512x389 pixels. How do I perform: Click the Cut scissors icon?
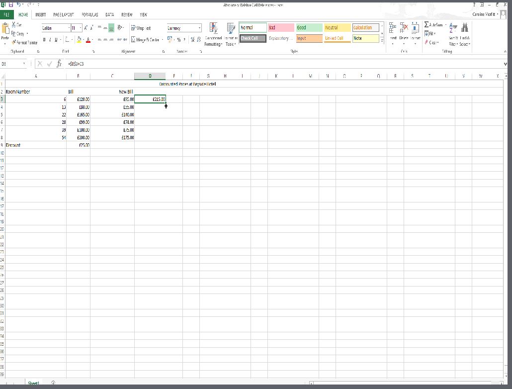tap(14, 24)
